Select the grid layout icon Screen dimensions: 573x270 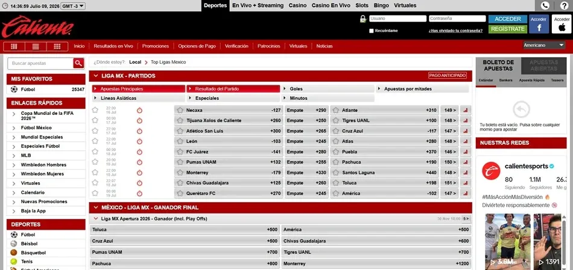pos(57,46)
